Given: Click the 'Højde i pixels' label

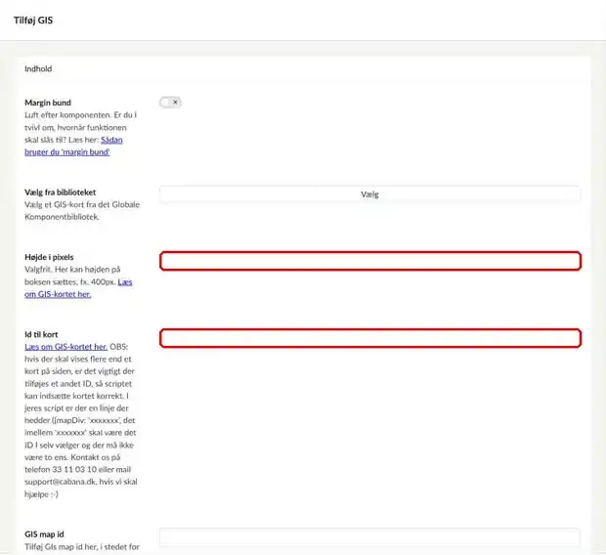Looking at the screenshot, I should pos(49,257).
